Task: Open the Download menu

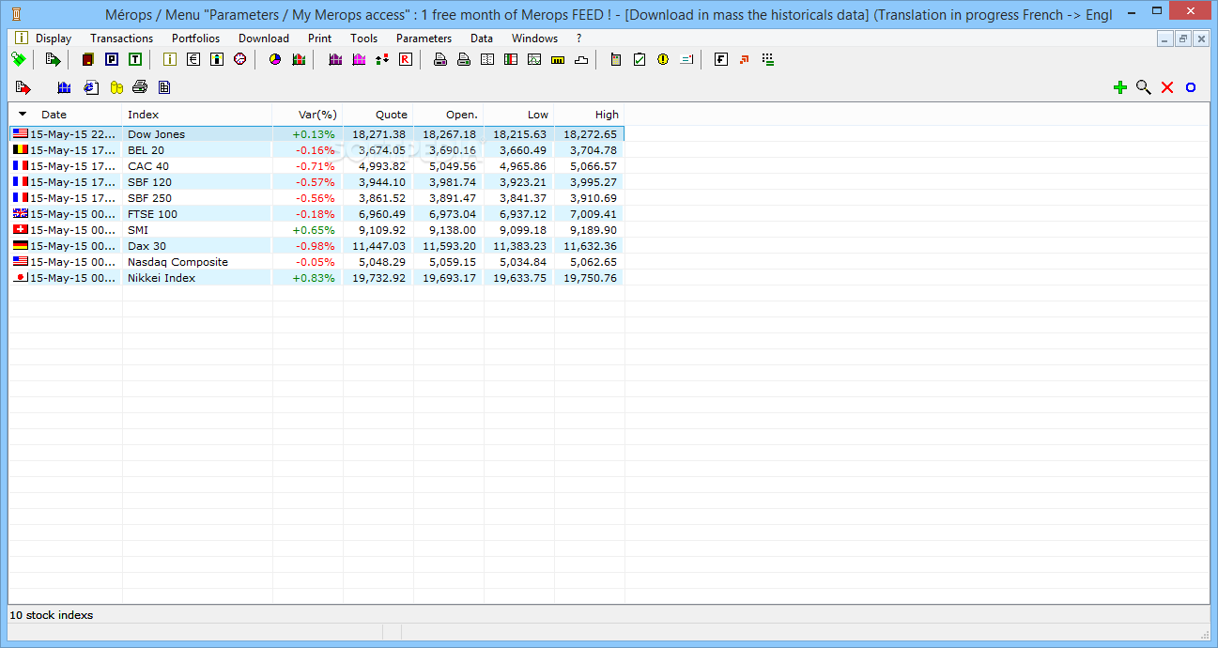Action: (x=264, y=39)
